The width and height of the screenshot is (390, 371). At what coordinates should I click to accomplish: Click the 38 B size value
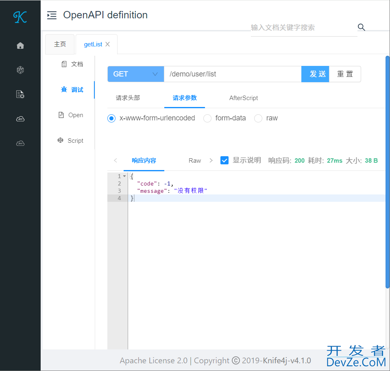[371, 161]
